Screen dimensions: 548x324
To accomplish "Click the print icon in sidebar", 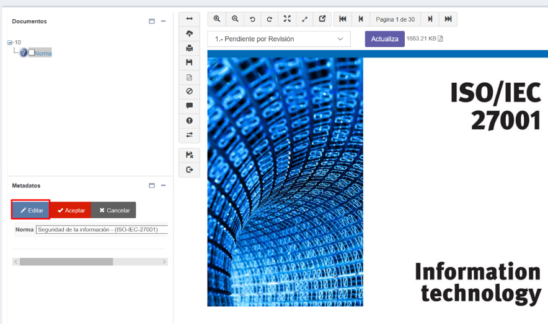I will (189, 48).
